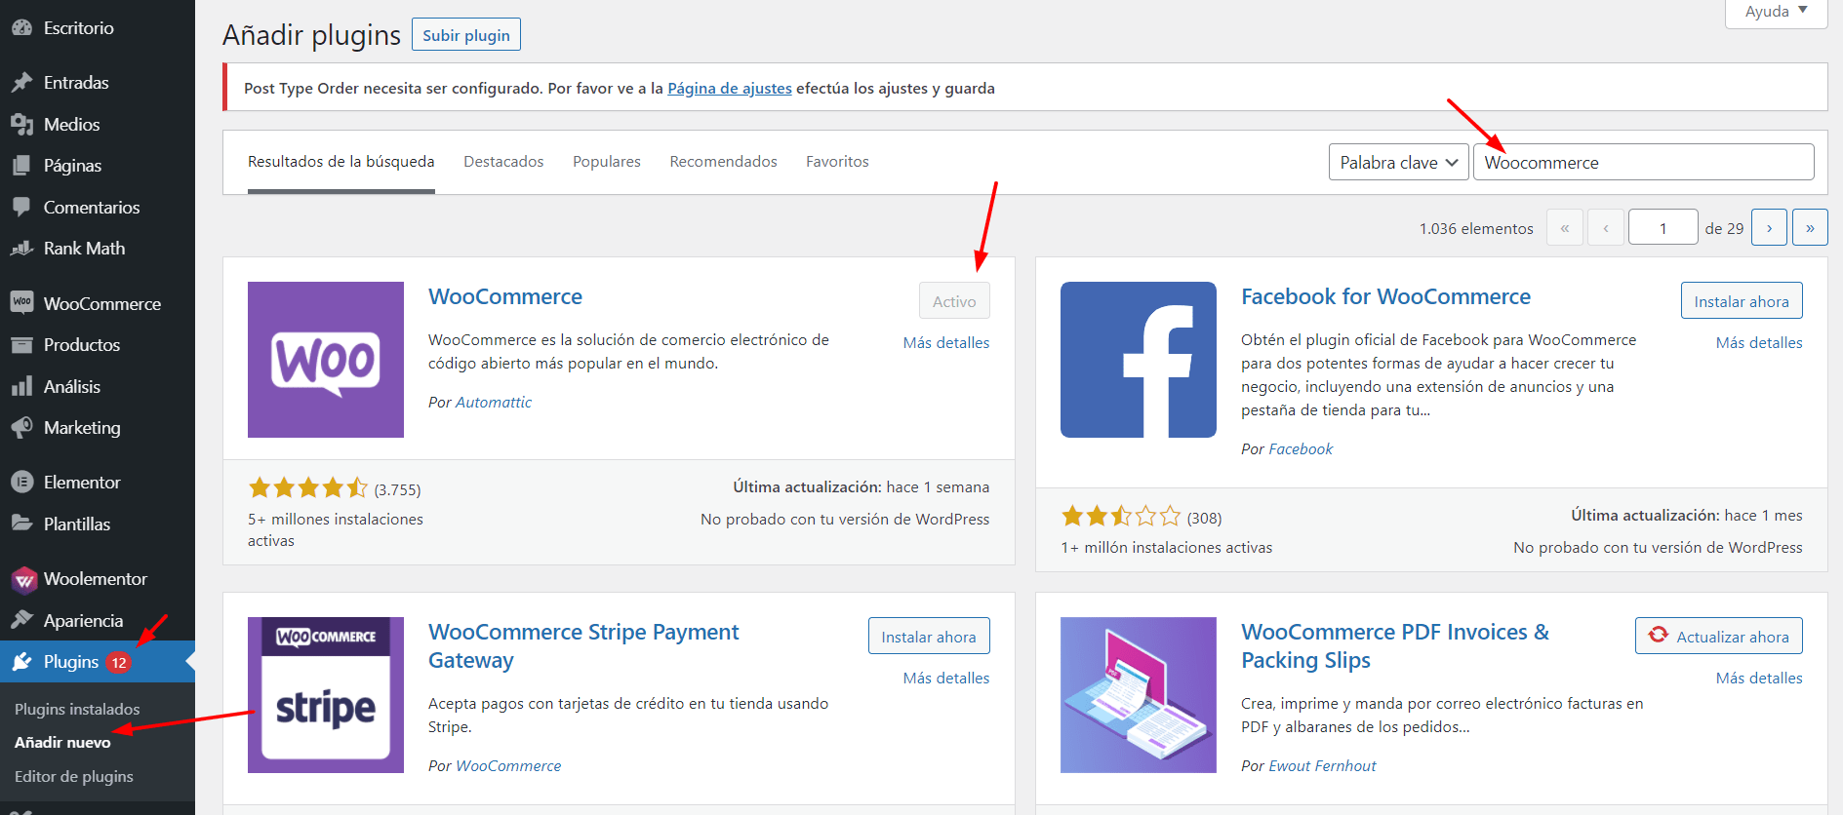Open Escritorio dashboard icon in sidebar
The height and width of the screenshot is (815, 1843).
21,28
